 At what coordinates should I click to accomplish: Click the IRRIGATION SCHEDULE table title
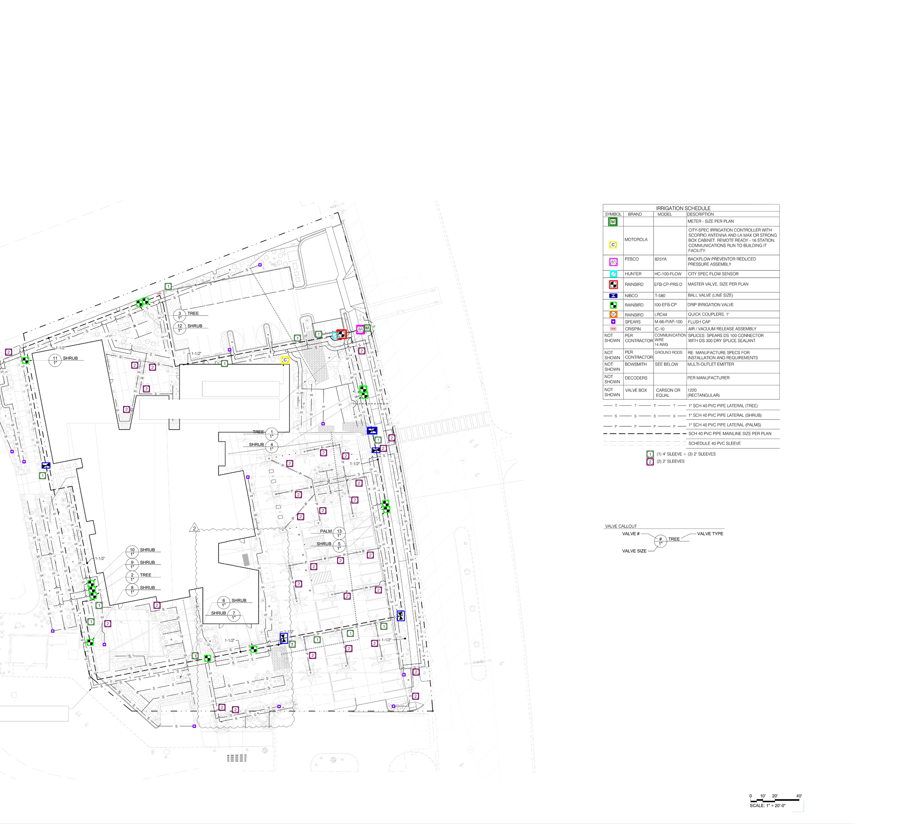pos(683,208)
